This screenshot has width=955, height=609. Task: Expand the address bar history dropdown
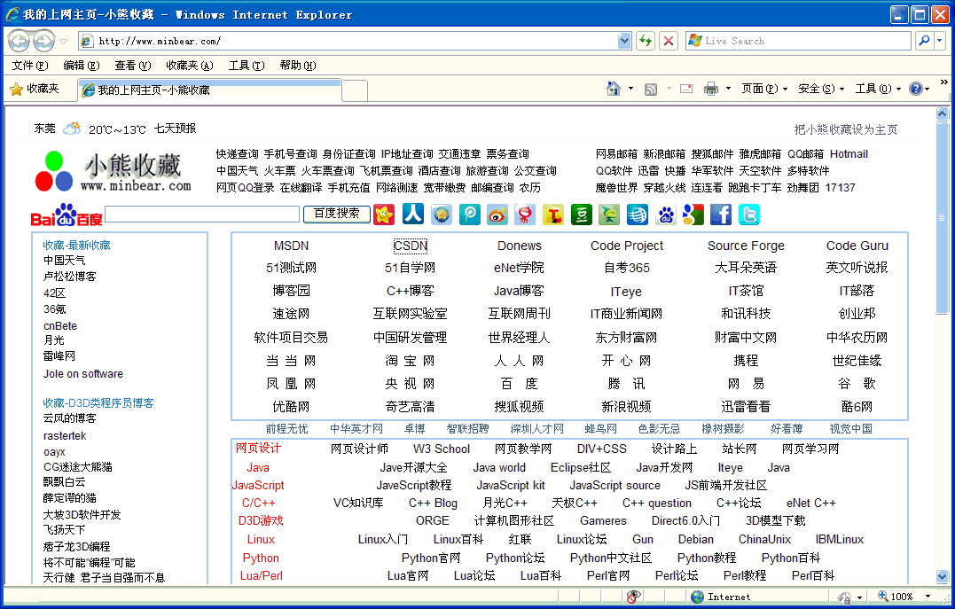[624, 41]
